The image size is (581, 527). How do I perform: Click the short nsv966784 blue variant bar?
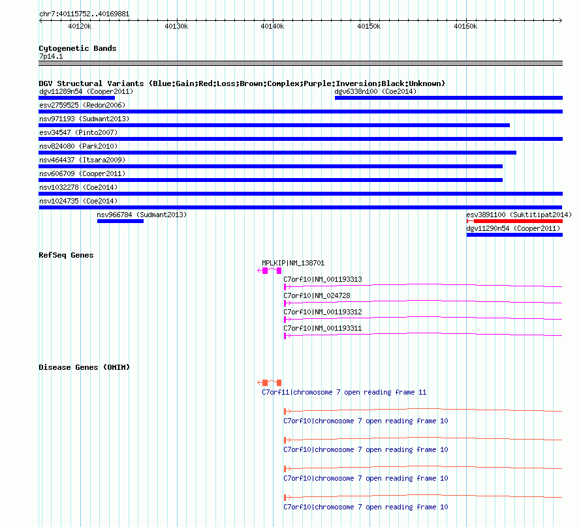120,221
